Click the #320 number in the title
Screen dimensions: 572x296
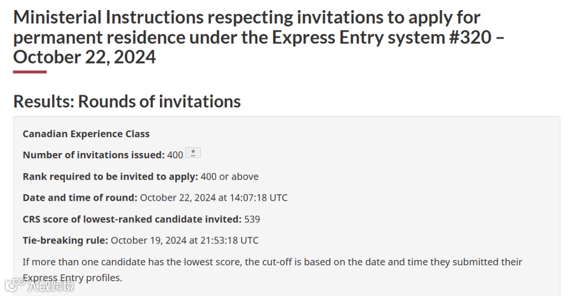point(470,37)
